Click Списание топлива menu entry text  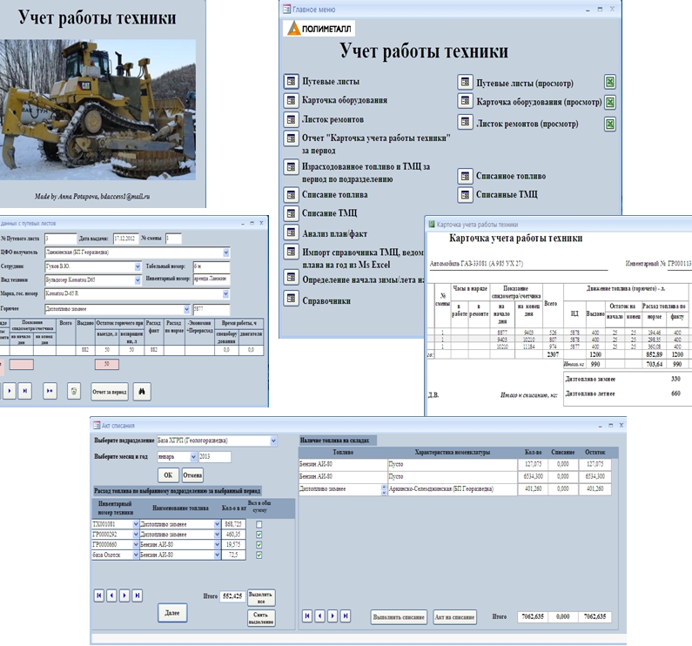click(335, 195)
